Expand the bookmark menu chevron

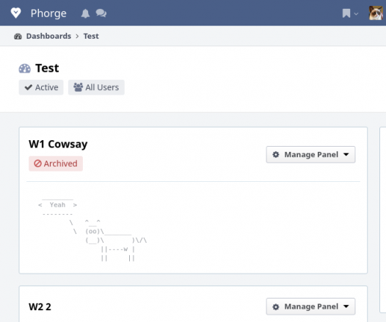(x=356, y=14)
